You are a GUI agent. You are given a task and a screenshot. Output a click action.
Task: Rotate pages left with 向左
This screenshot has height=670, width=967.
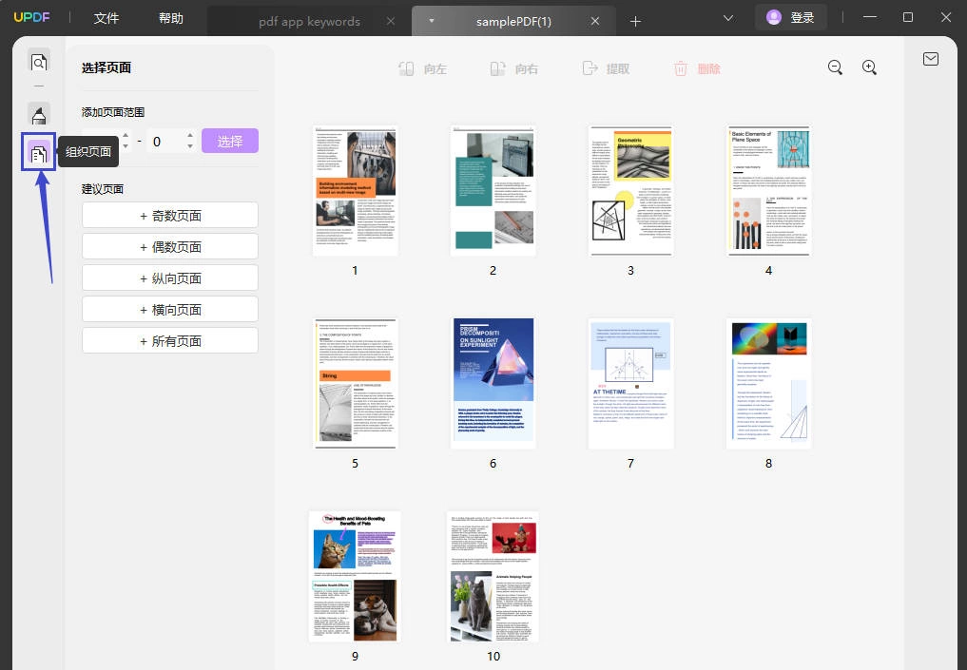422,69
